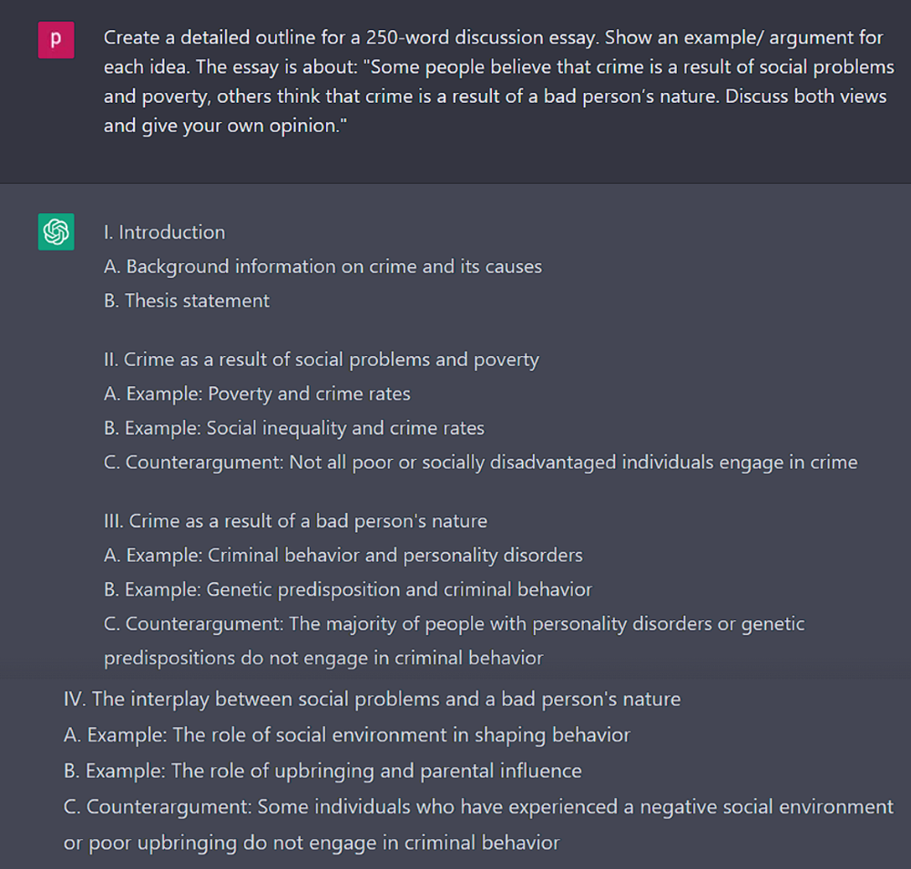This screenshot has width=911, height=869.
Task: Click the "IV. The interplay between social problems" heading
Action: (372, 700)
